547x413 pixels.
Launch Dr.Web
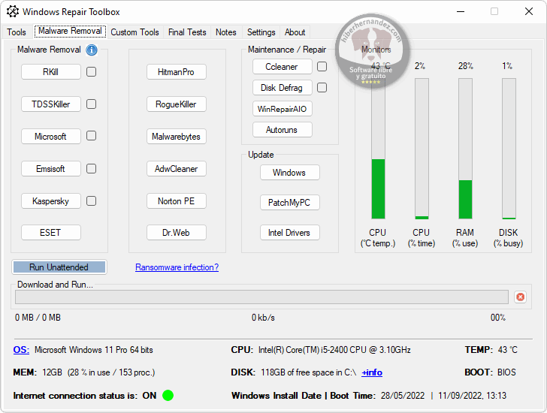click(x=176, y=233)
